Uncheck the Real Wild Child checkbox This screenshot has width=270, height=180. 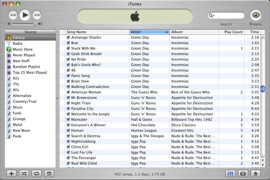pyautogui.click(x=68, y=163)
